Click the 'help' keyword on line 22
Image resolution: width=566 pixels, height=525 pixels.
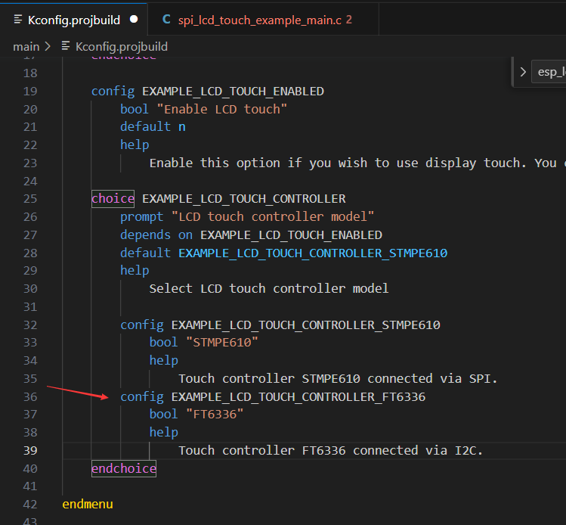[x=135, y=145]
